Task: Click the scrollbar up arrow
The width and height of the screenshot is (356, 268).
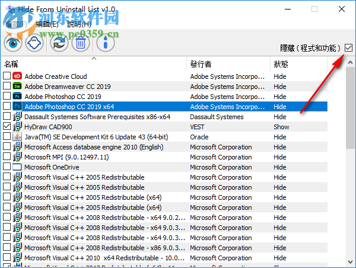Action: pos(350,62)
